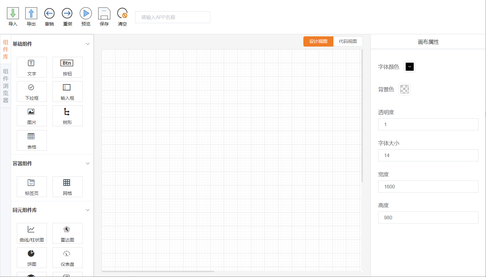The height and width of the screenshot is (277, 486).
Task: Click the 导入 import icon
Action: pos(13,14)
